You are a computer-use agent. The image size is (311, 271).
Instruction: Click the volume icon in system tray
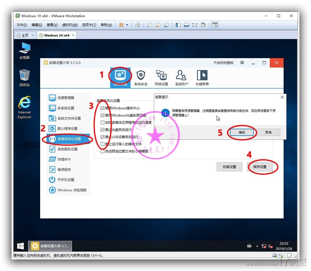[x=270, y=246]
